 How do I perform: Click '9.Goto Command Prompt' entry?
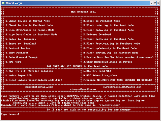coord(22,57)
